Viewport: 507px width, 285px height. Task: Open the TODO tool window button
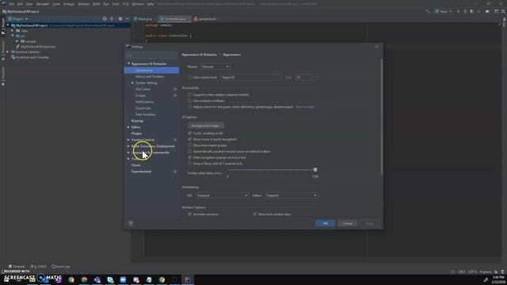coord(39,267)
